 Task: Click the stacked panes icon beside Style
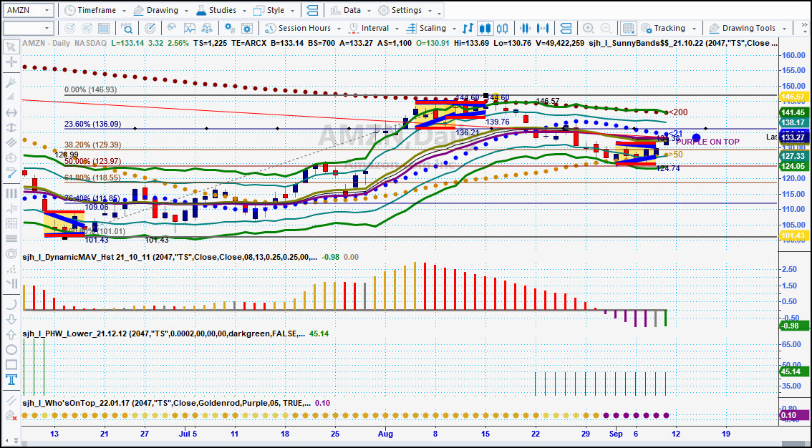point(312,10)
